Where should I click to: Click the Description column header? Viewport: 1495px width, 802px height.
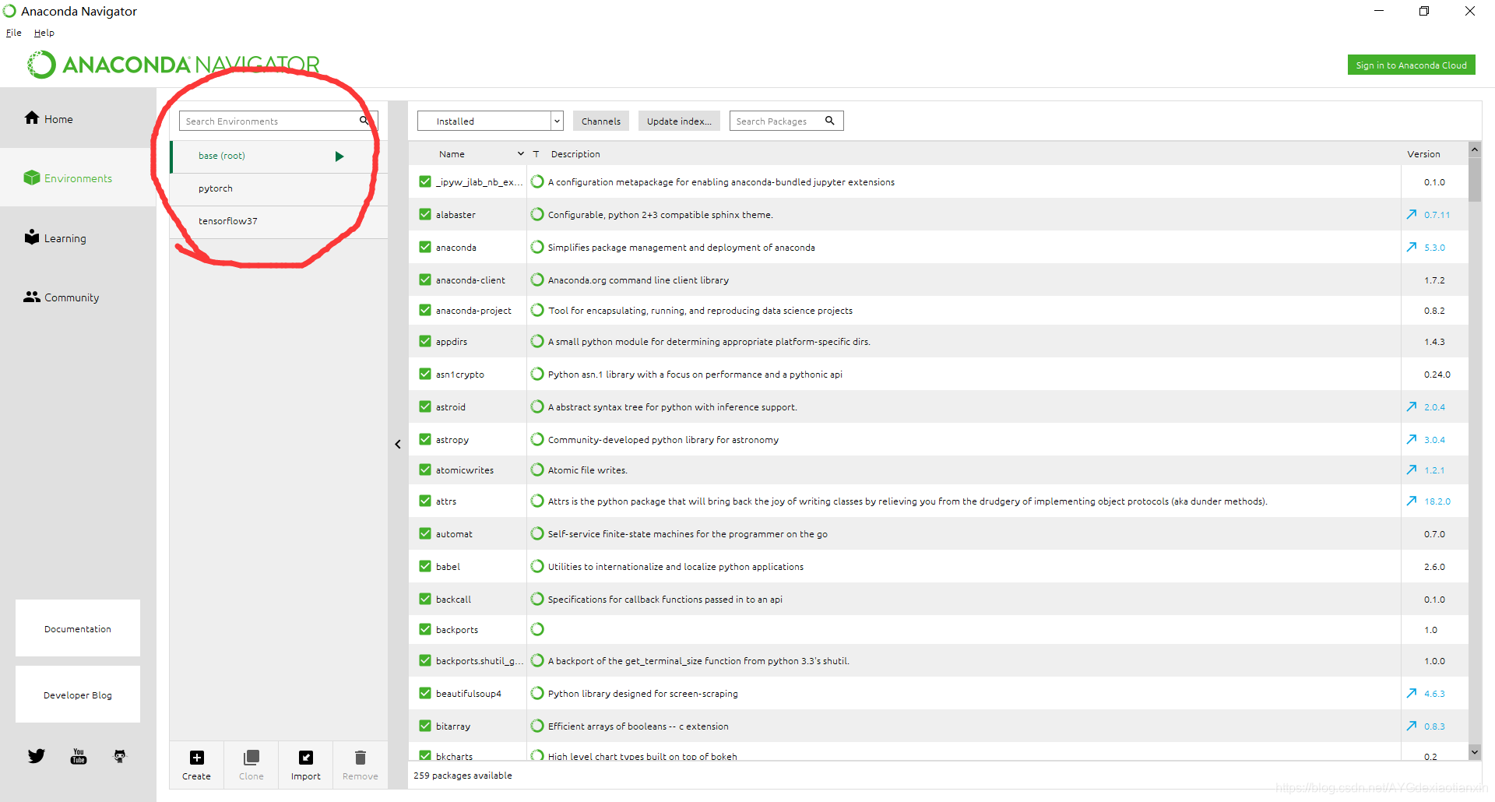tap(575, 154)
